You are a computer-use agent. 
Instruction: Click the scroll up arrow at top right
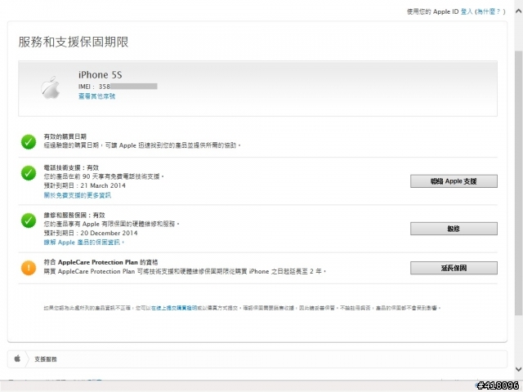click(519, 11)
